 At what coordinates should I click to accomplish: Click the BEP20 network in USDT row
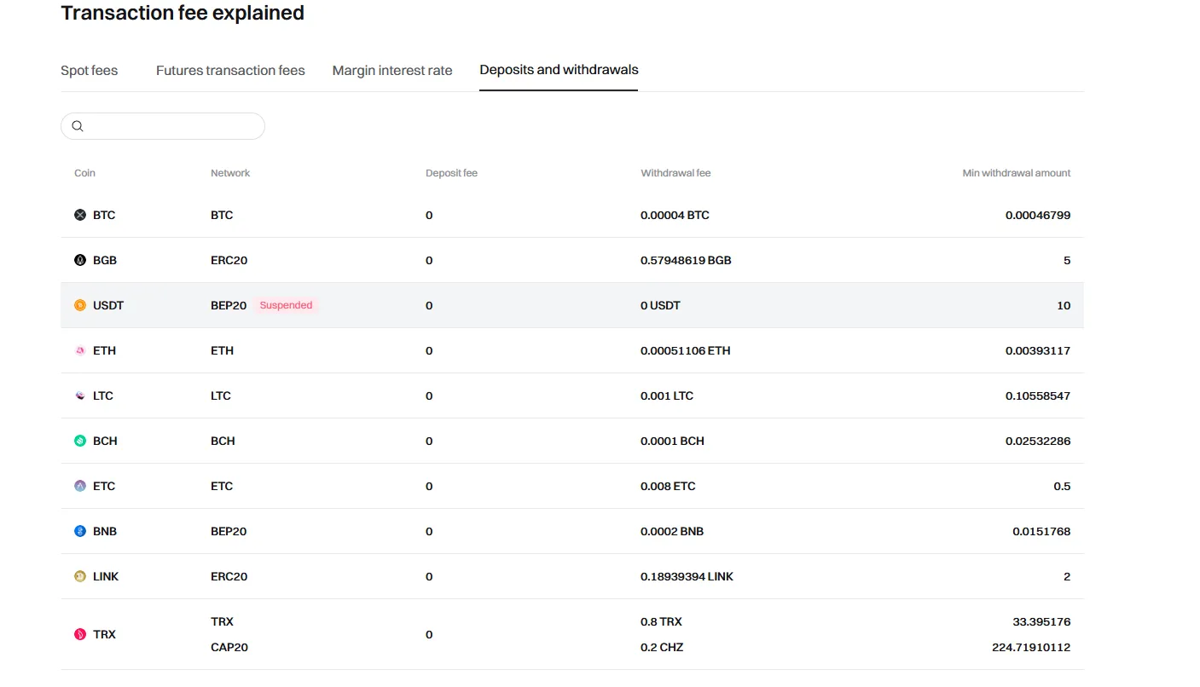(x=229, y=305)
